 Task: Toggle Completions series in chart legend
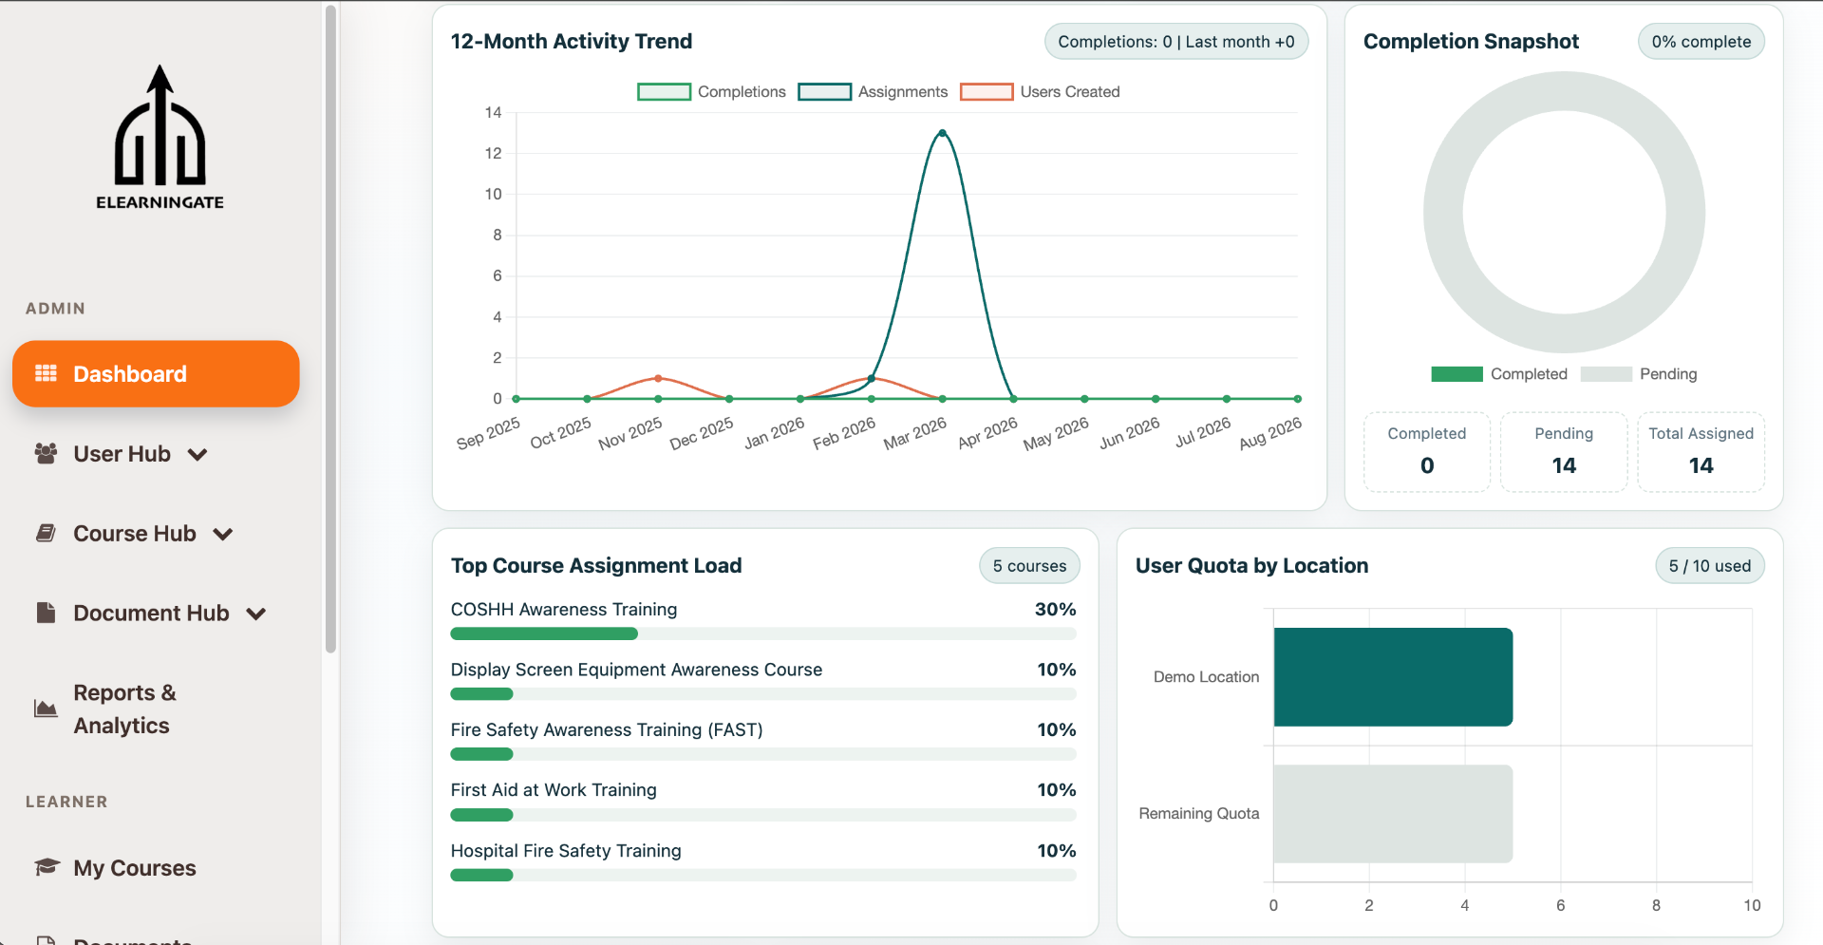(711, 91)
